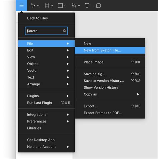Screen dimensions: 158x159
Task: Choose Save to Version History…
Action: pyautogui.click(x=110, y=81)
